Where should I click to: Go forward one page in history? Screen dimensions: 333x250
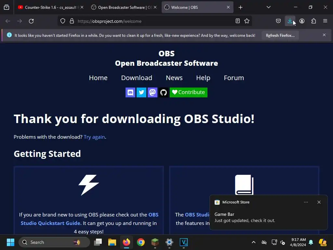tap(20, 21)
